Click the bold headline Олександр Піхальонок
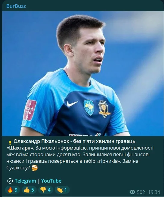 [42, 141]
